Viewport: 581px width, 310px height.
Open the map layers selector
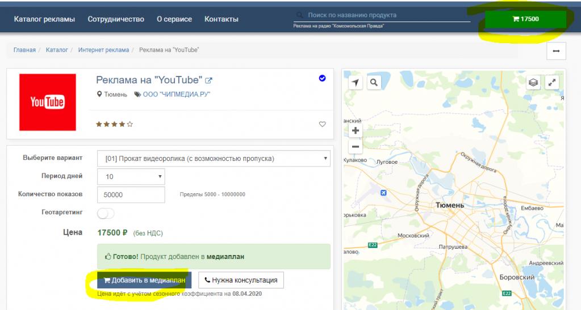(533, 83)
